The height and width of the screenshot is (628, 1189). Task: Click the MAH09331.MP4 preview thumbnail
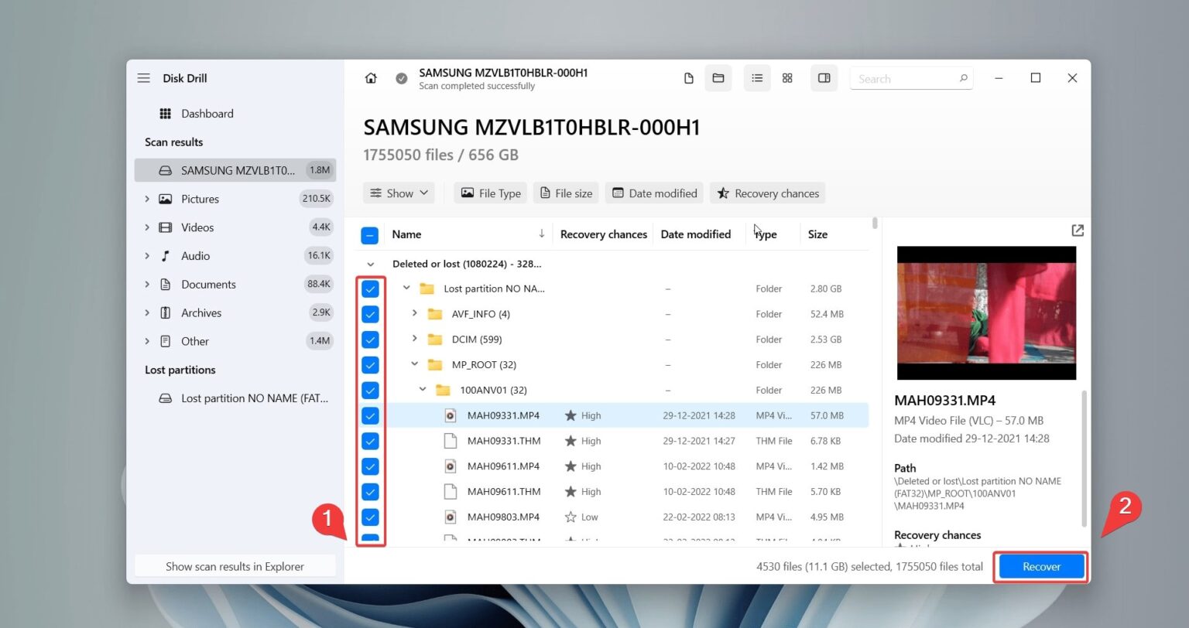(985, 312)
